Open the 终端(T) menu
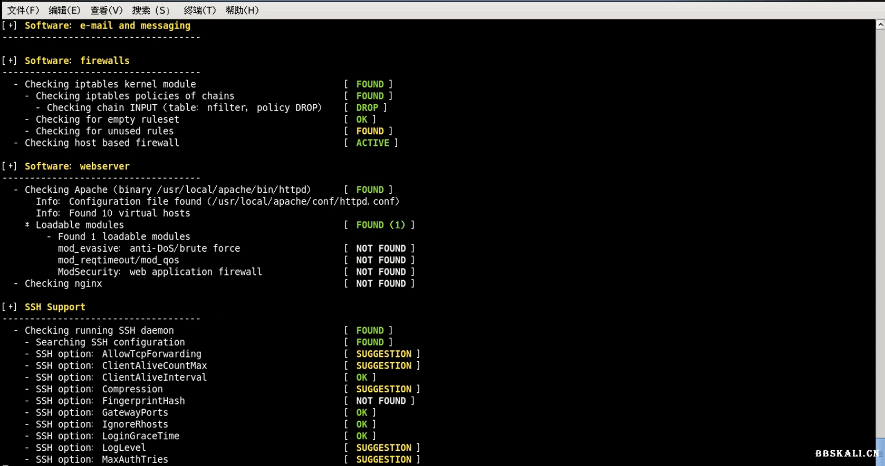Screen dimensions: 885x466 click(199, 10)
